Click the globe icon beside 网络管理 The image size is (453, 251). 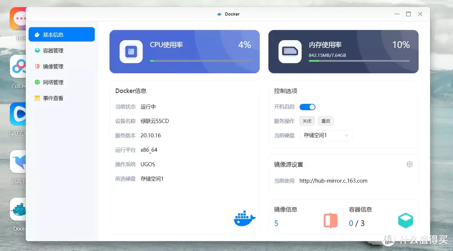37,82
